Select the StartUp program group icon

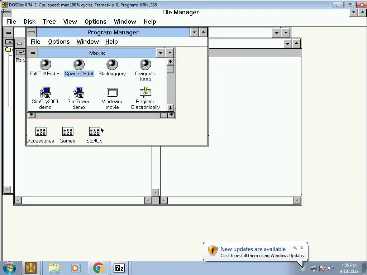pyautogui.click(x=95, y=131)
